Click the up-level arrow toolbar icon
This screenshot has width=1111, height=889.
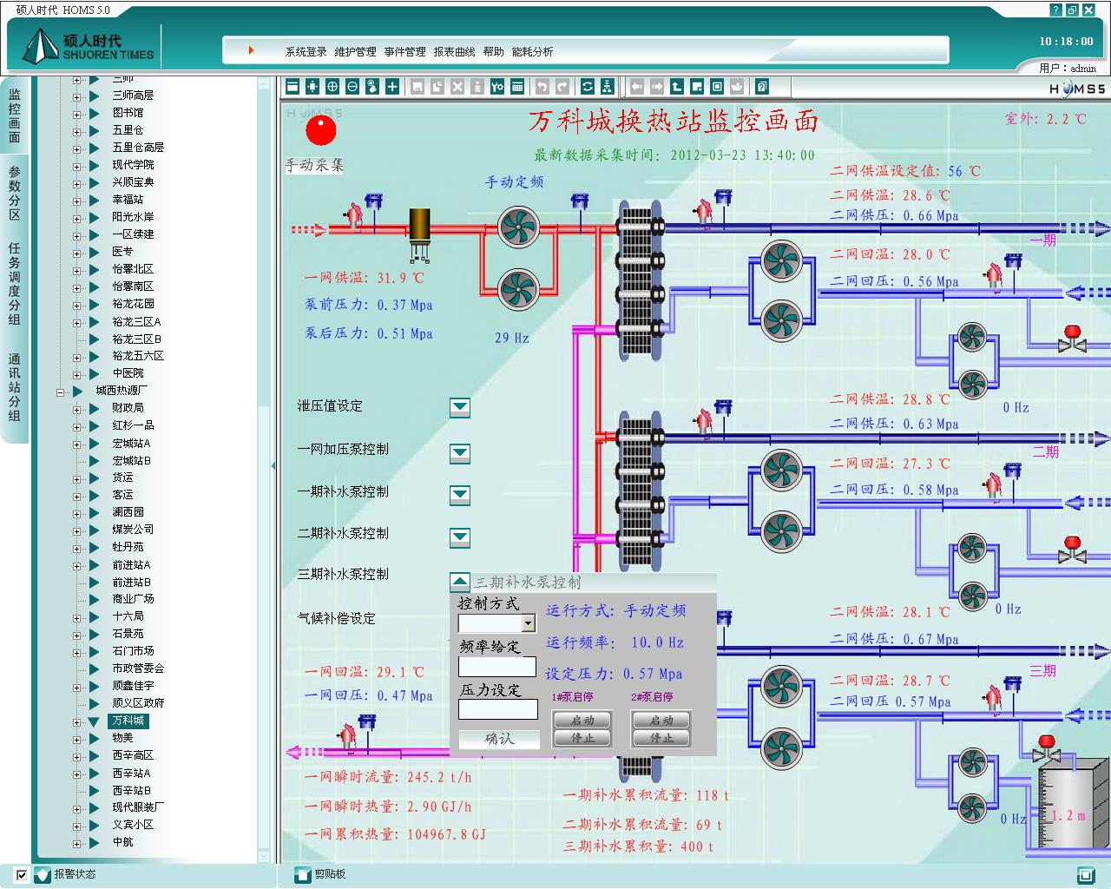677,86
